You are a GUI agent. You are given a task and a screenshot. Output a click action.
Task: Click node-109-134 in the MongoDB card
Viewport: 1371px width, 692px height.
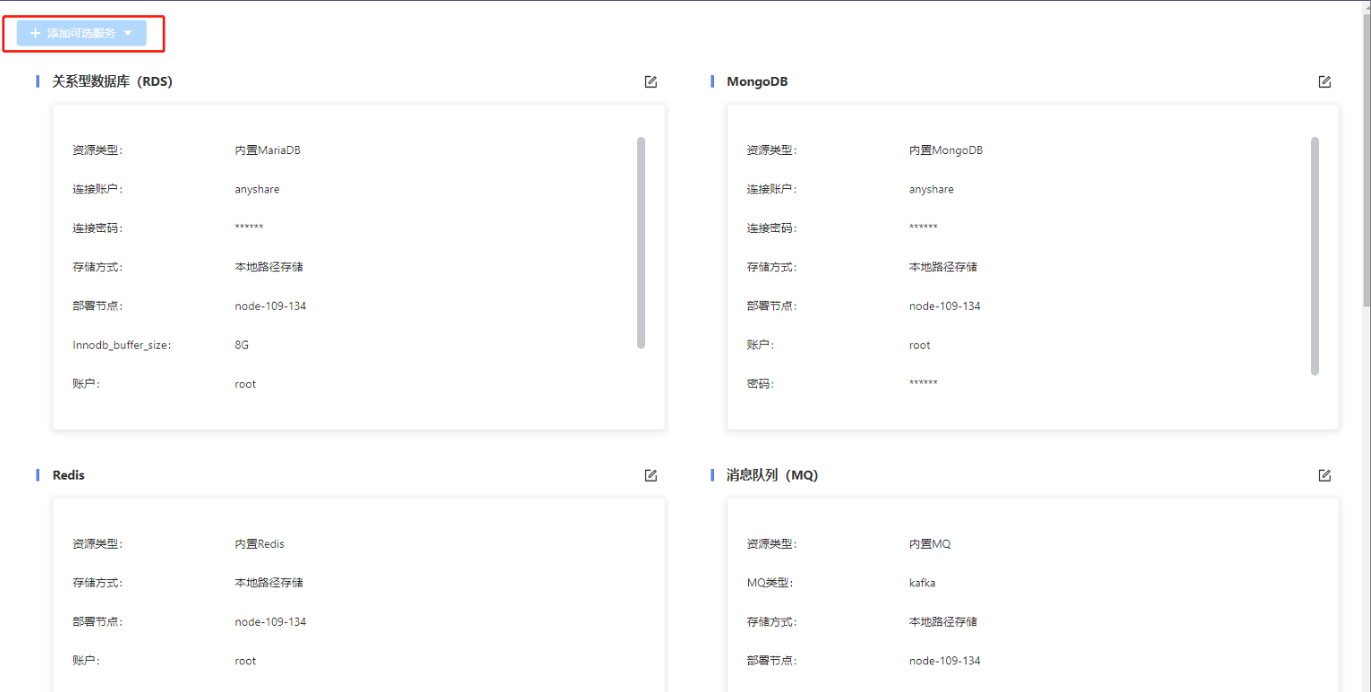pyautogui.click(x=945, y=306)
